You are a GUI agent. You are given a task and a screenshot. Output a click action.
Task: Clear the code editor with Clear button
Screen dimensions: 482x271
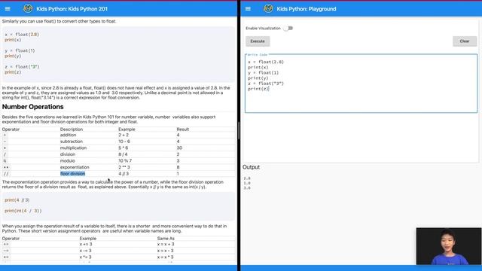click(465, 41)
